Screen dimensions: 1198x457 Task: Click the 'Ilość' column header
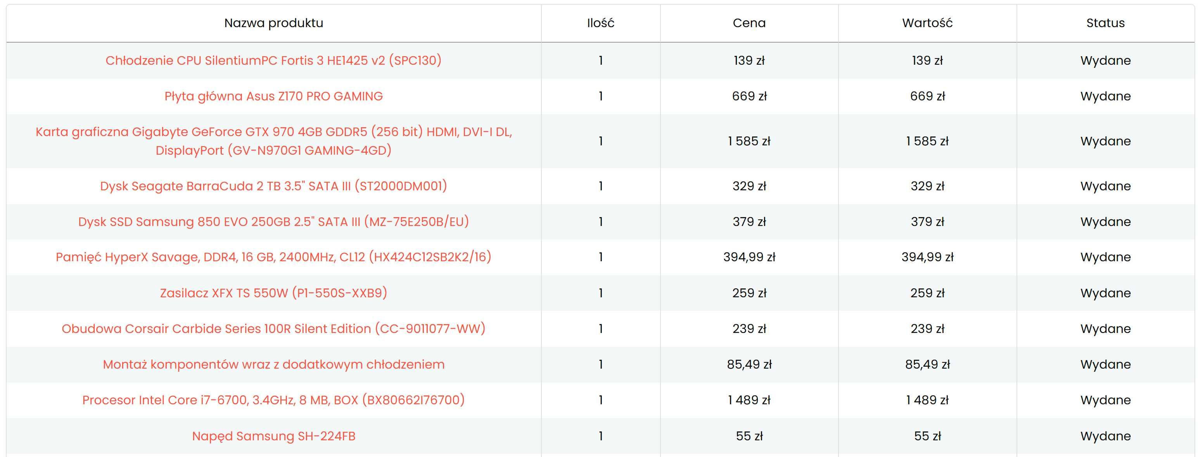[x=600, y=23]
